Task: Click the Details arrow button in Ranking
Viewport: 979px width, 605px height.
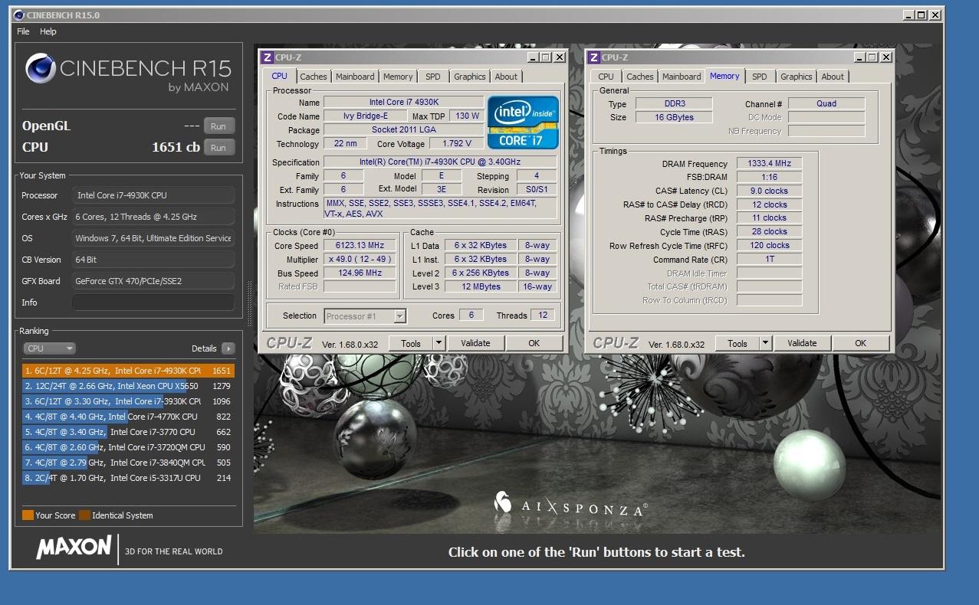Action: 228,348
